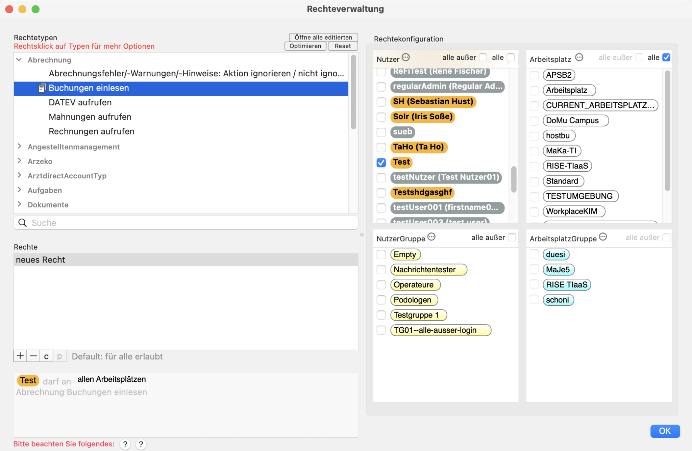Select Mahnungen aufrufen tree item
Screen dimensions: 692x451
pos(181,117)
